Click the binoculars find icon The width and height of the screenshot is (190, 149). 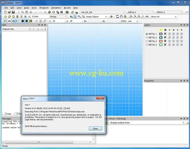tap(76, 12)
